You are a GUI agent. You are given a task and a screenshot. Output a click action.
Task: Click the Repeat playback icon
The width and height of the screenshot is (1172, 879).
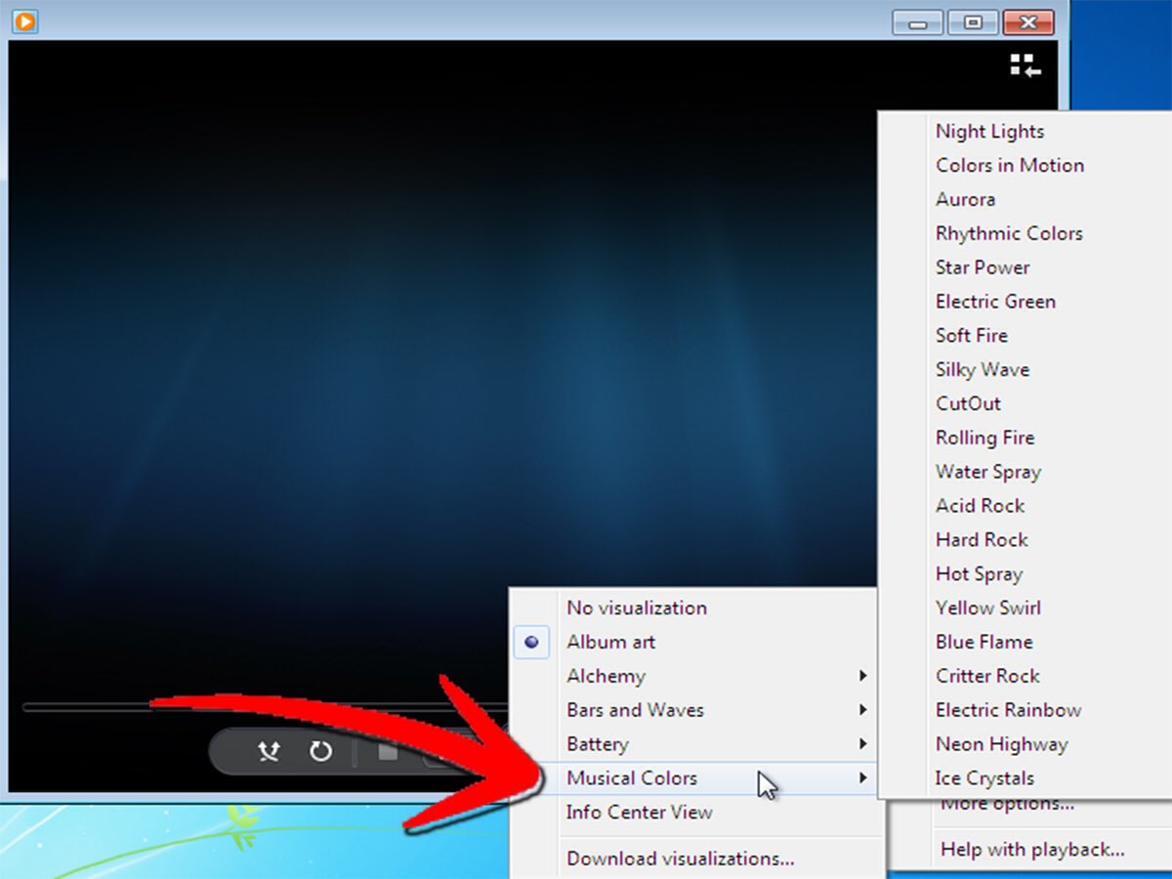point(322,752)
